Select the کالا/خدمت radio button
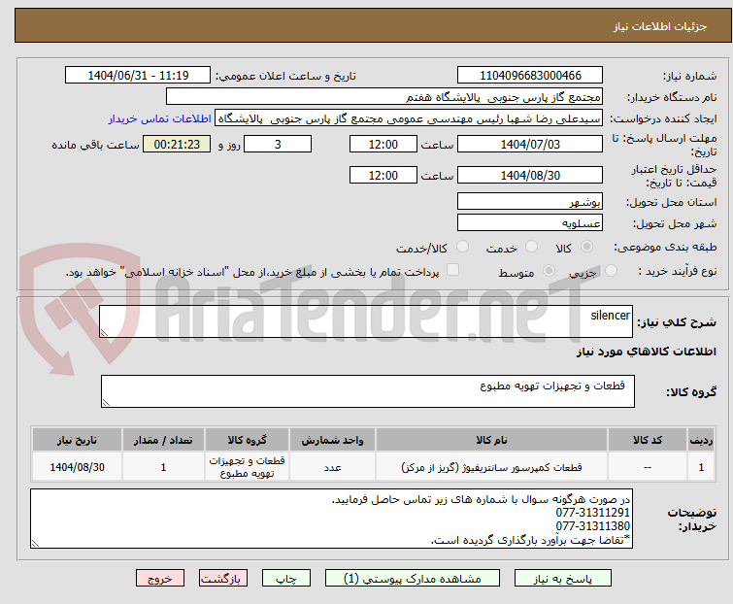 pos(462,247)
